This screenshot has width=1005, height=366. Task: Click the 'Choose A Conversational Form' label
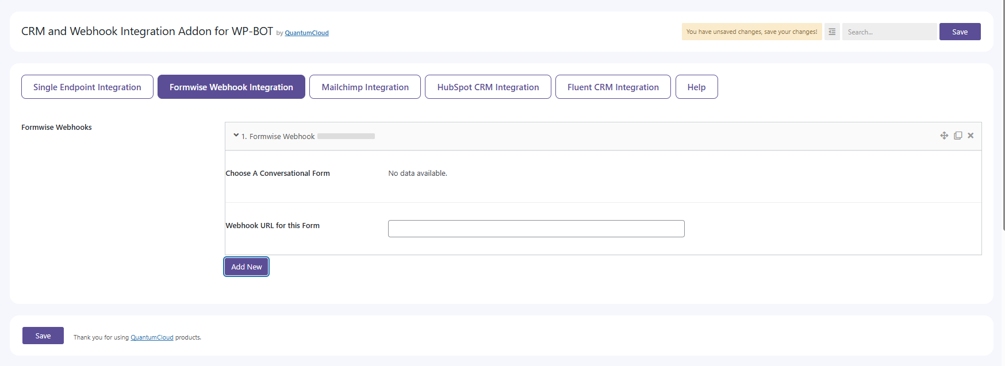[x=278, y=173]
